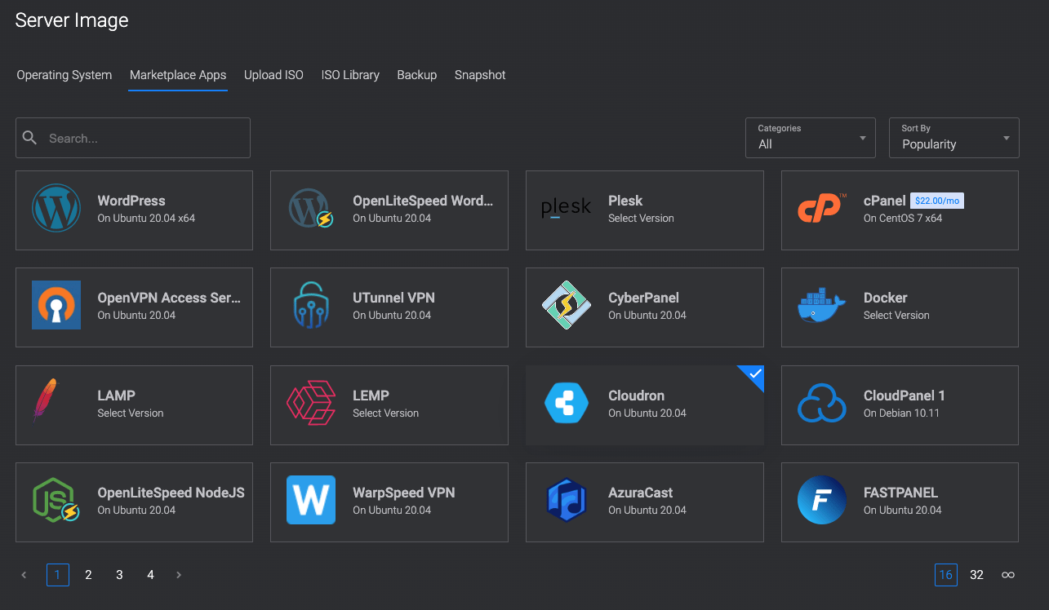Click the WarpSpeed VPN title text
This screenshot has height=610, width=1049.
coord(404,493)
